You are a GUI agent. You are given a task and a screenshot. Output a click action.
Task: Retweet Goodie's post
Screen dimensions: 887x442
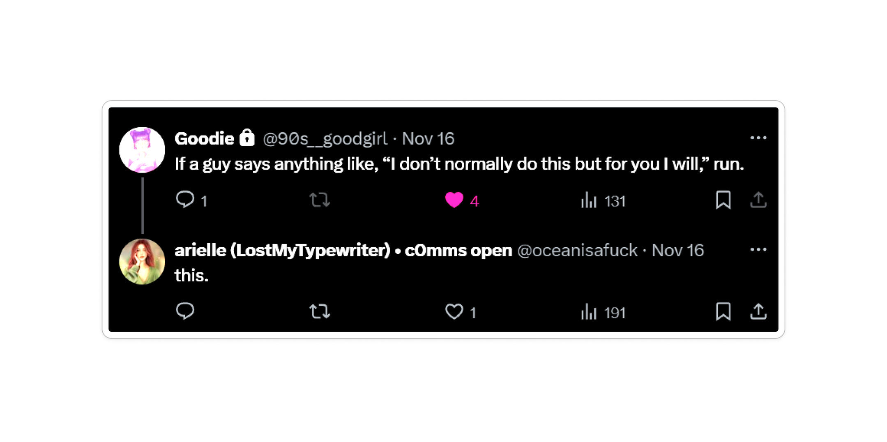(319, 200)
